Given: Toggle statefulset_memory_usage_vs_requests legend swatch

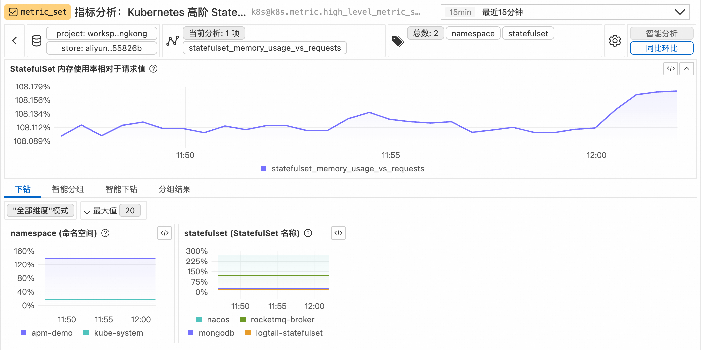Looking at the screenshot, I should (x=264, y=168).
